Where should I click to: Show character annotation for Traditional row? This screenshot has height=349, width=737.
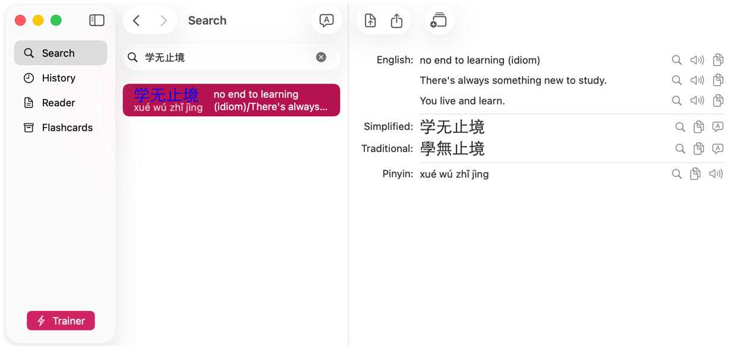718,148
